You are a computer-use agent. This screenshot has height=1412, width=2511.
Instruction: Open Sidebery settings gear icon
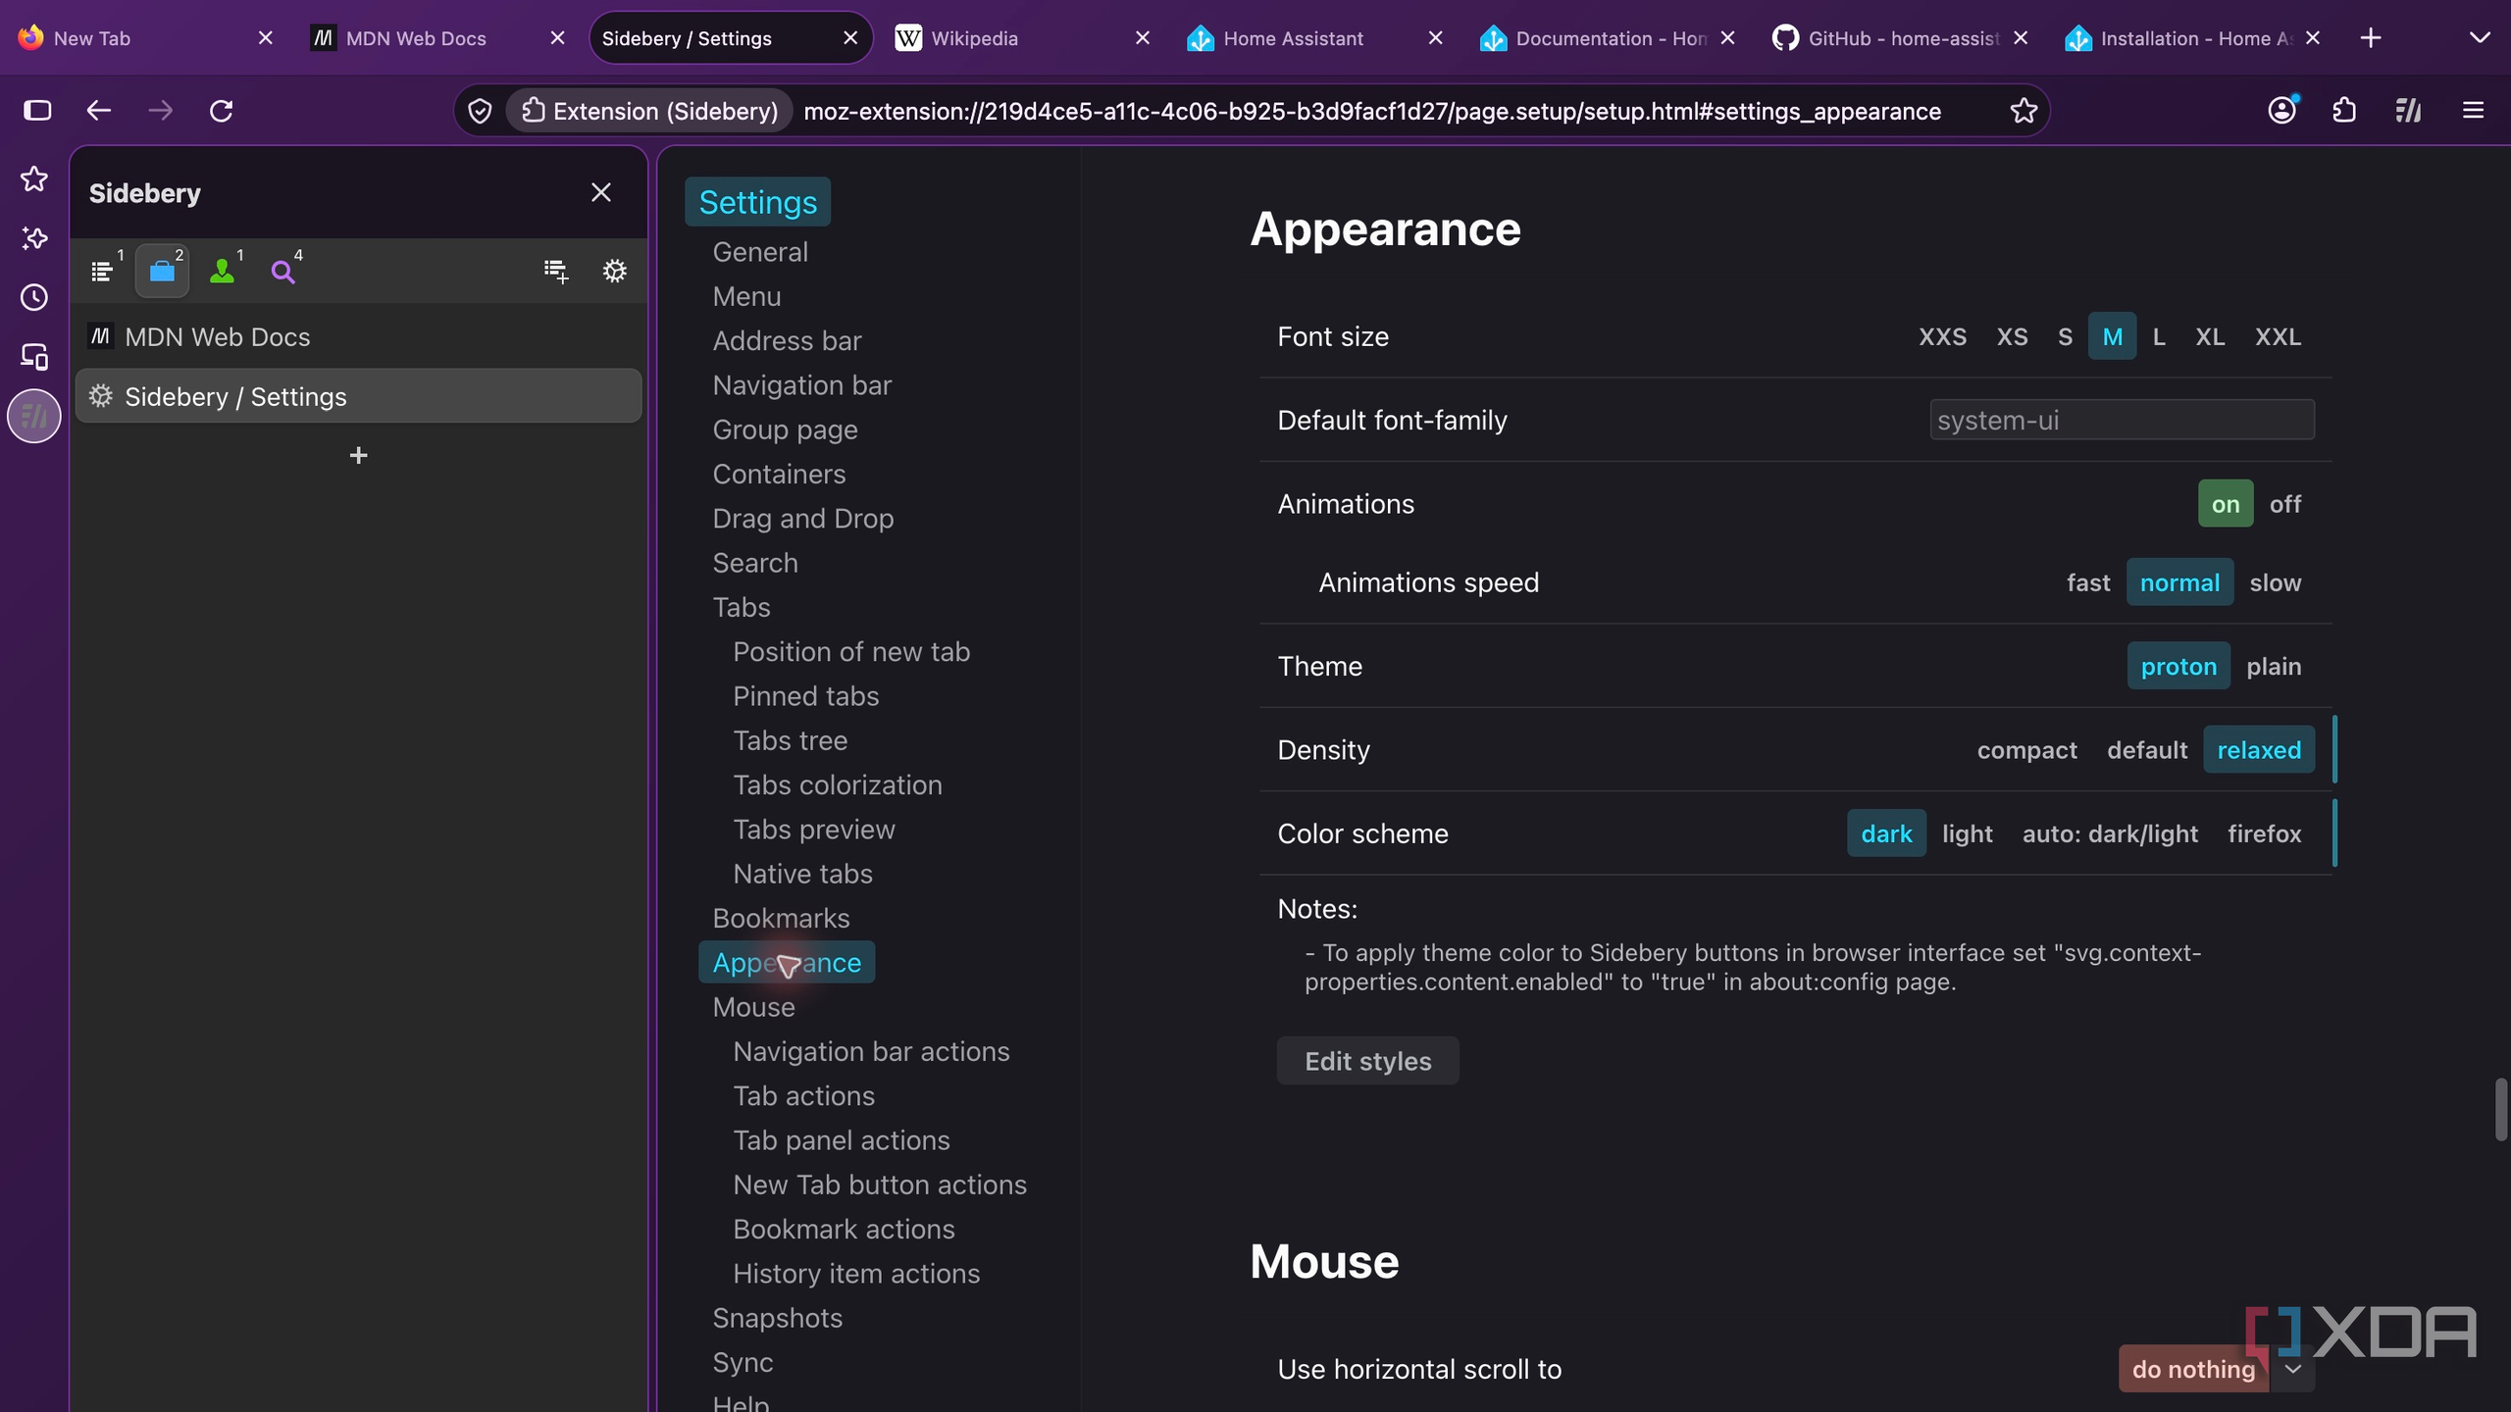614,271
